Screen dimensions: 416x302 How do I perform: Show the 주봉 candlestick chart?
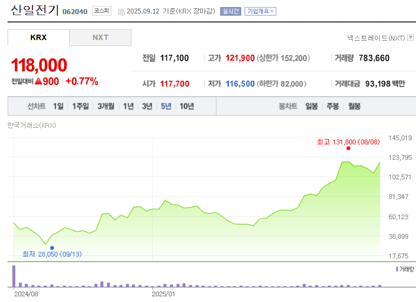(x=333, y=106)
